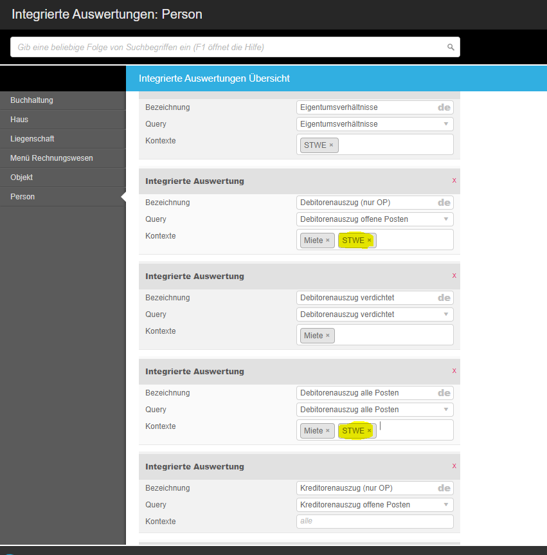This screenshot has width=547, height=555.
Task: Remove STWE tag from Eigentumsverhältnisse Kontexte
Action: pyautogui.click(x=331, y=145)
